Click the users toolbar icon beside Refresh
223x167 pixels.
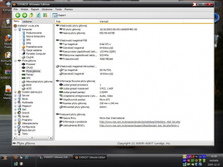[x=45, y=15]
